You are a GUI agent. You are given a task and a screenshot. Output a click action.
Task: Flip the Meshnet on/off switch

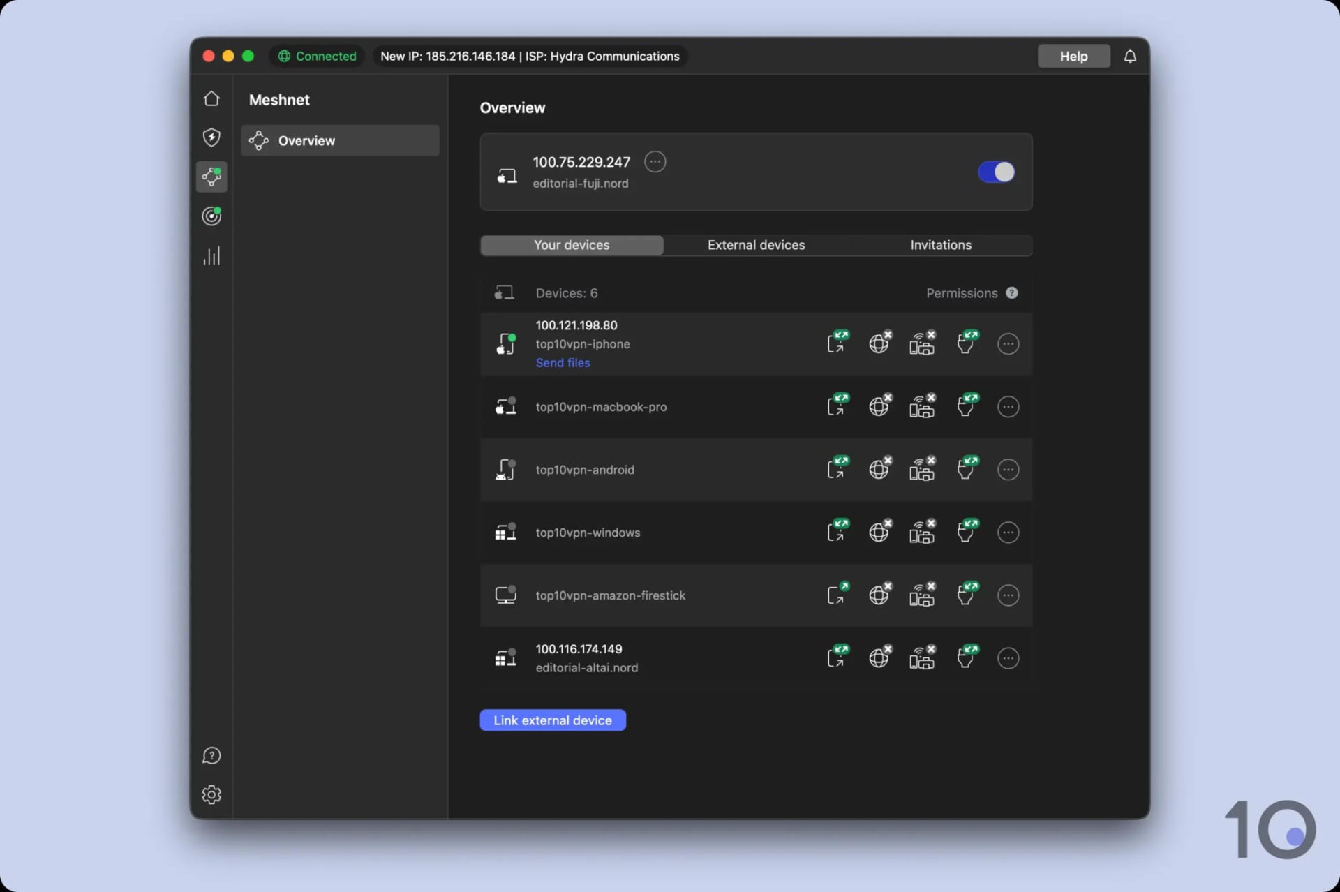(997, 172)
